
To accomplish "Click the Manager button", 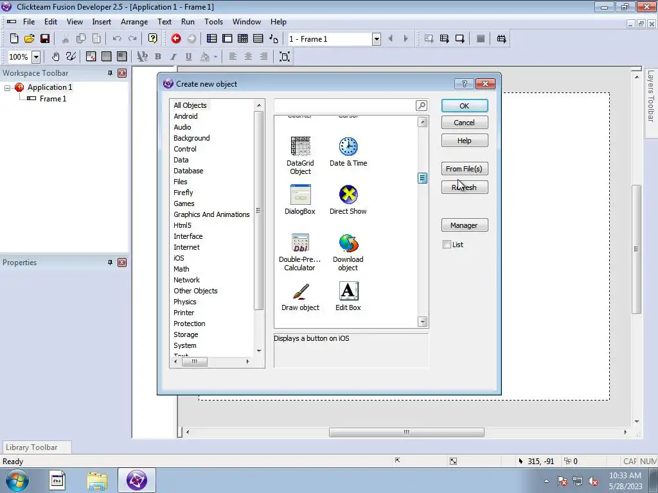I will (x=465, y=225).
